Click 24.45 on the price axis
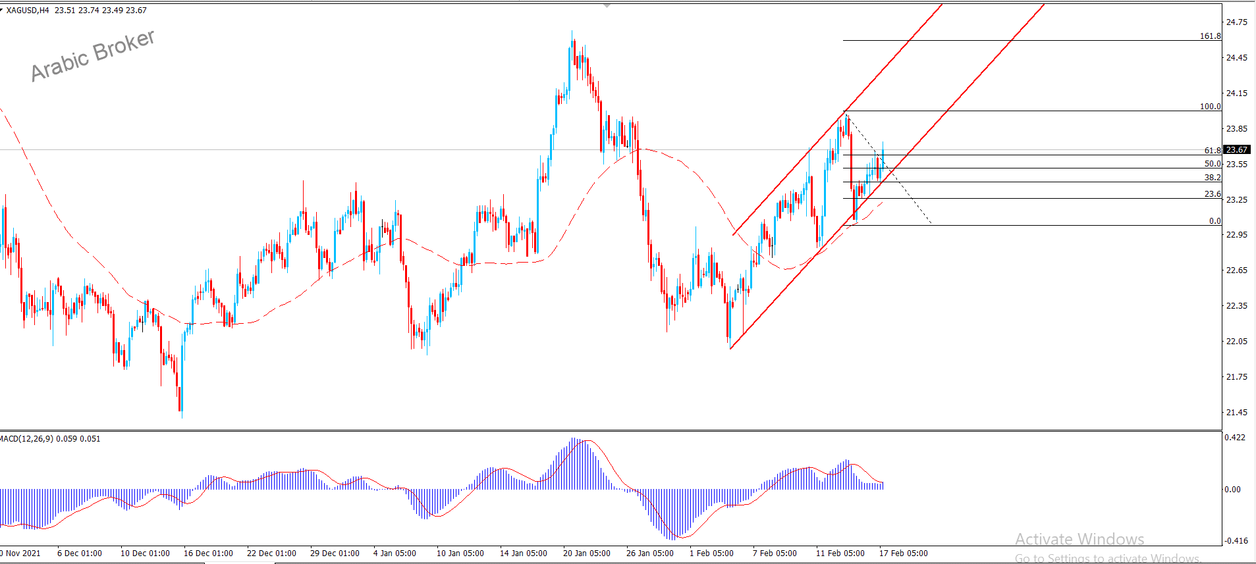The image size is (1256, 564). 1236,58
